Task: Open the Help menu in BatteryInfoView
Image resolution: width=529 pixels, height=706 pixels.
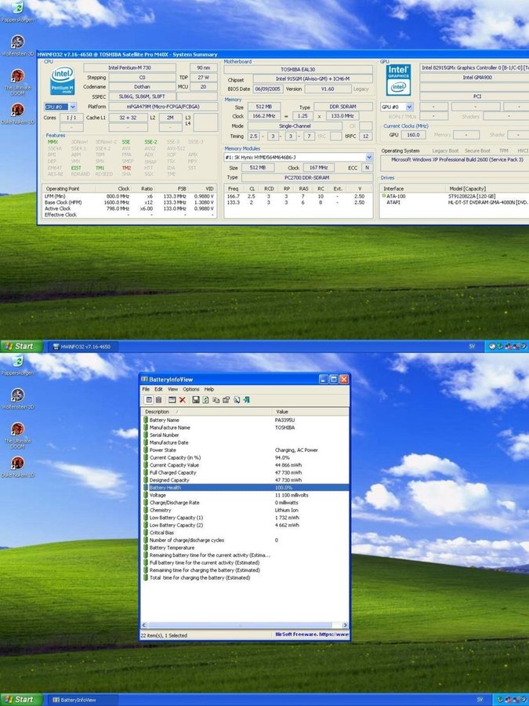Action: 209,389
